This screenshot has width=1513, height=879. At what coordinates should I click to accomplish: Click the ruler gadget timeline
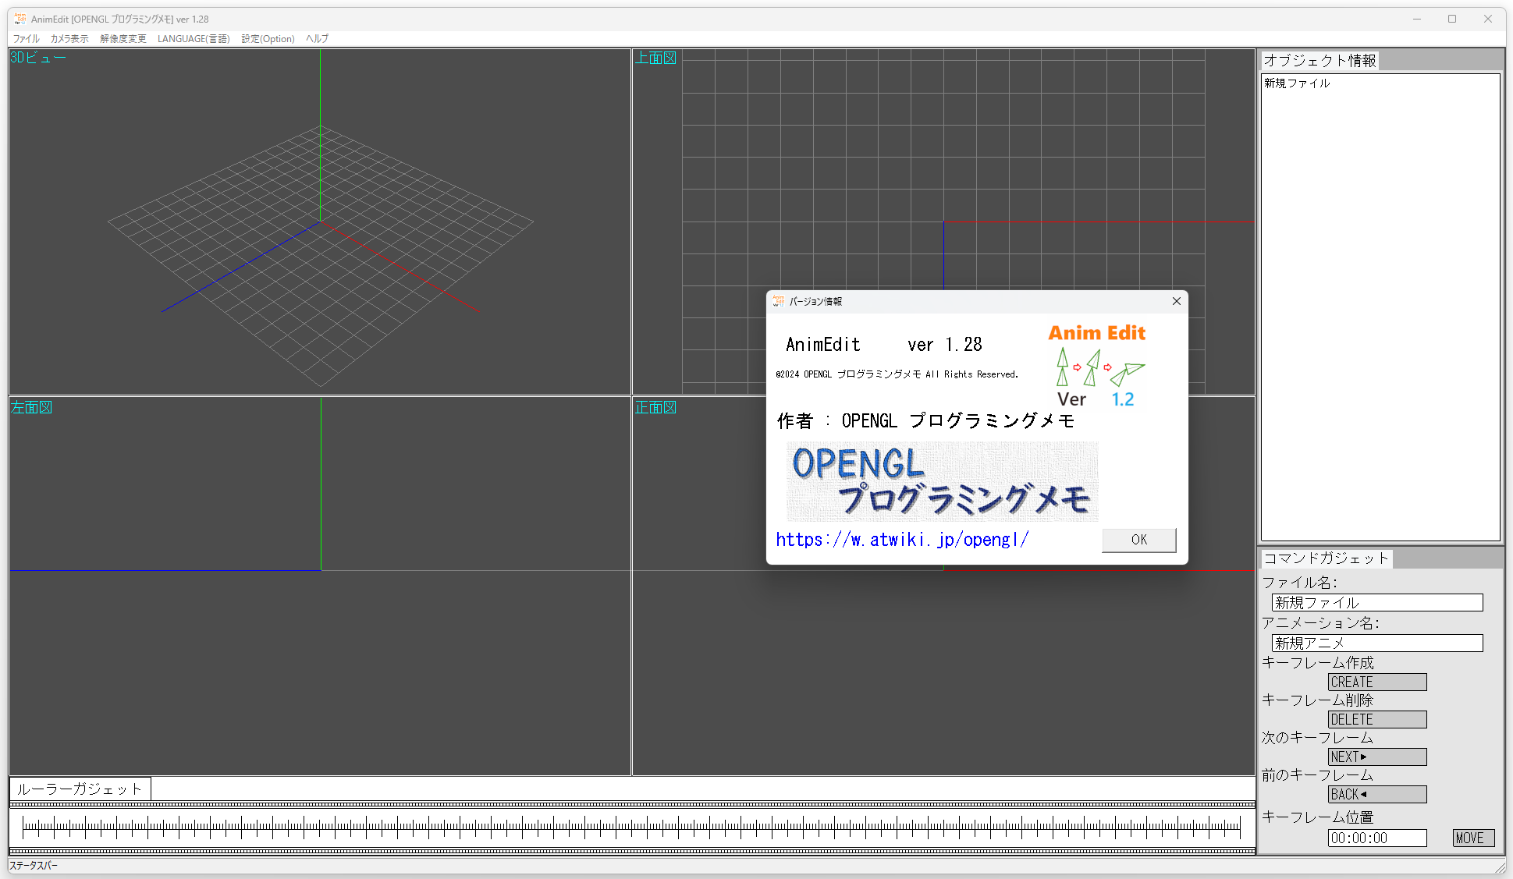[x=631, y=826]
